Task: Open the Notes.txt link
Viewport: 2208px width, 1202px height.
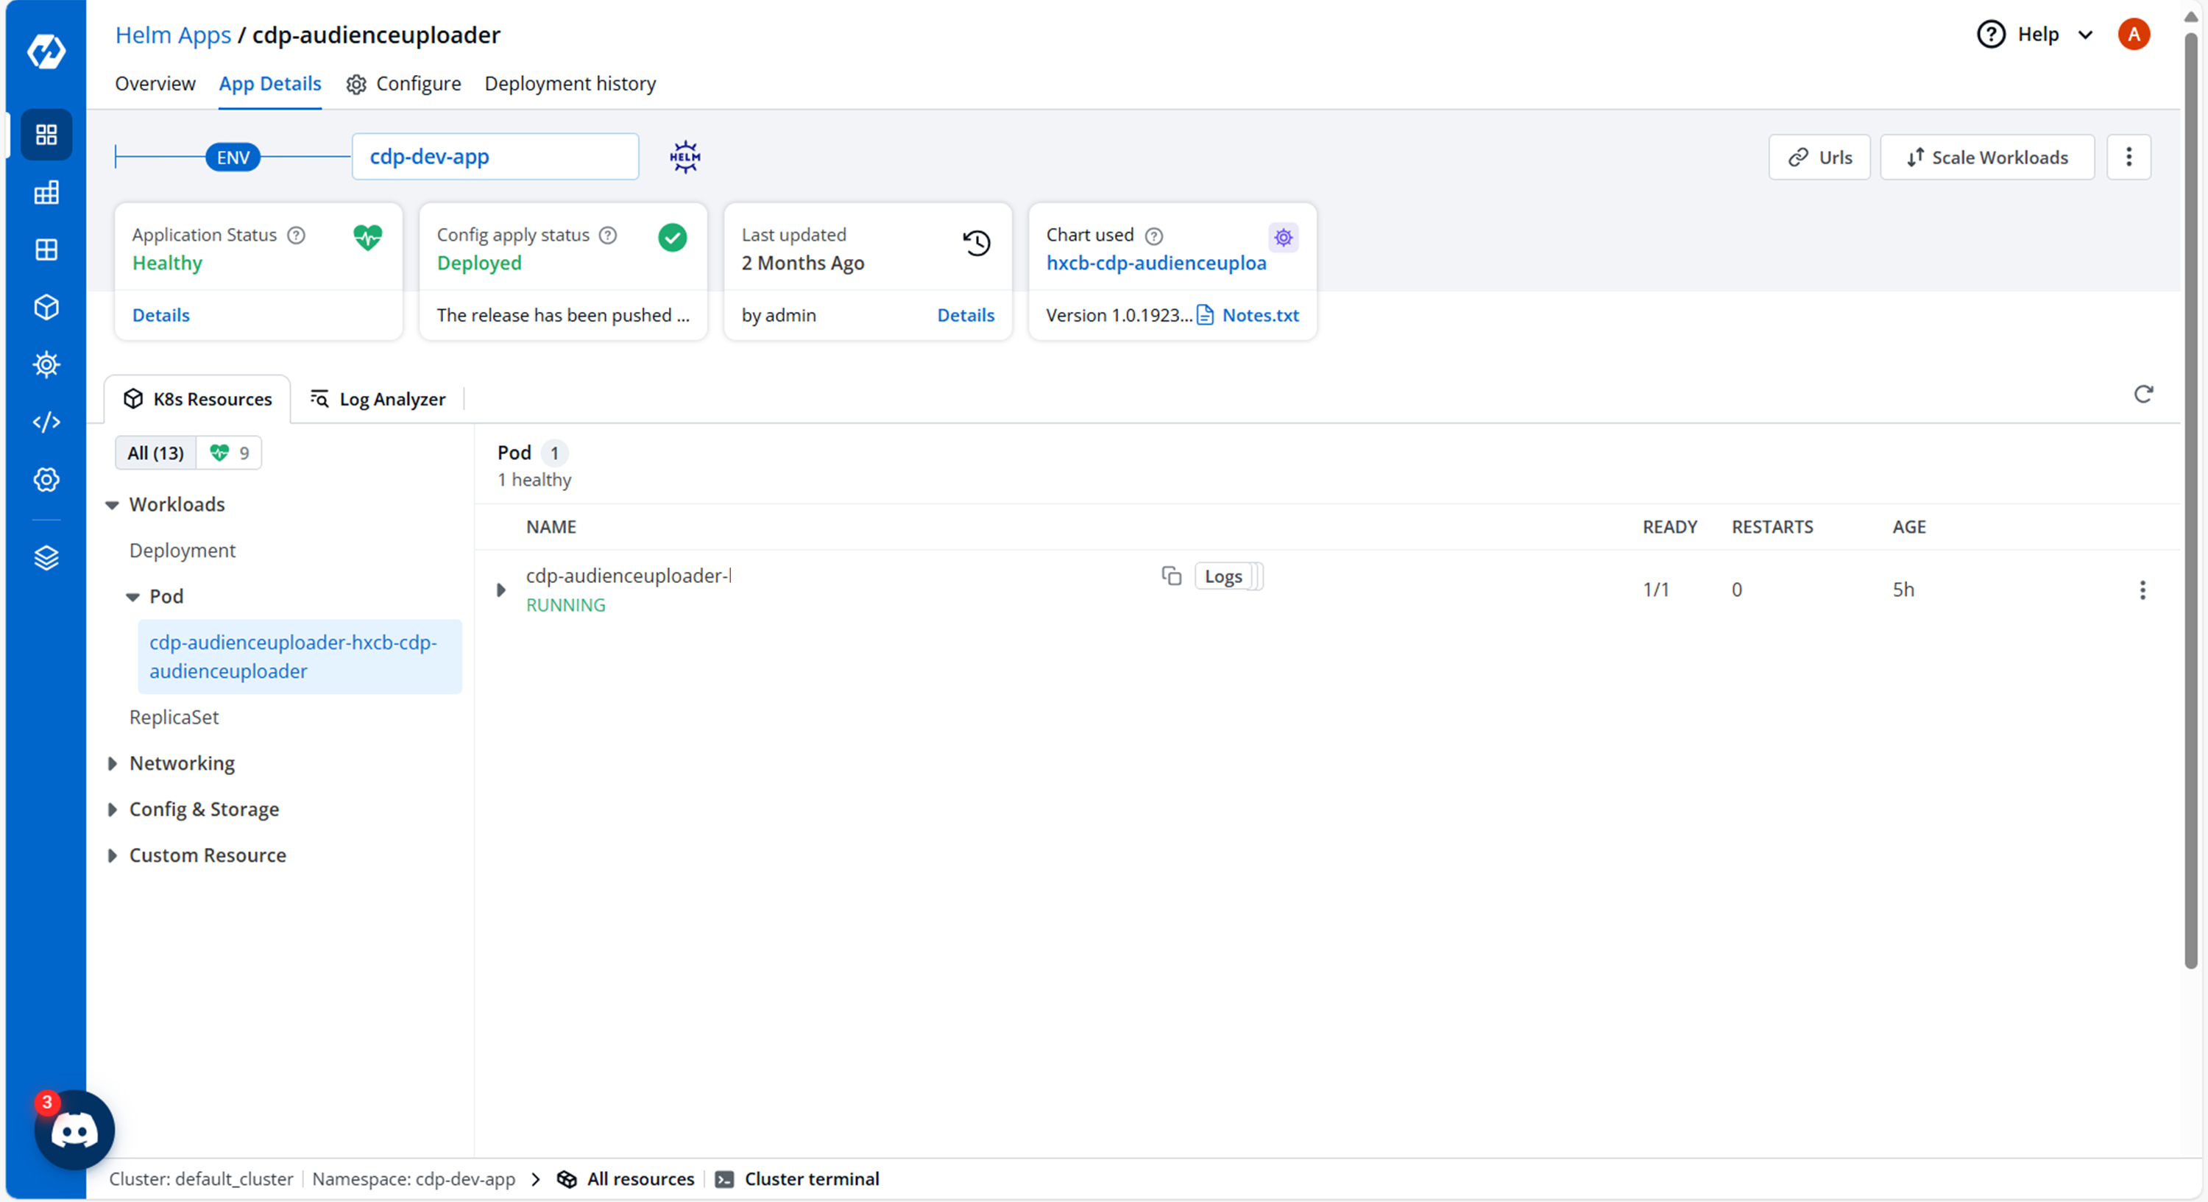Action: [x=1259, y=316]
